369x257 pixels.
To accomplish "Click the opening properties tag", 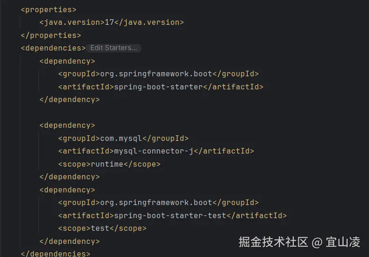I will pos(48,9).
